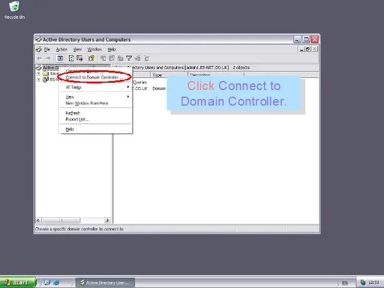This screenshot has width=384, height=288.
Task: Click the filter funnel toolbar icon
Action: 128,58
